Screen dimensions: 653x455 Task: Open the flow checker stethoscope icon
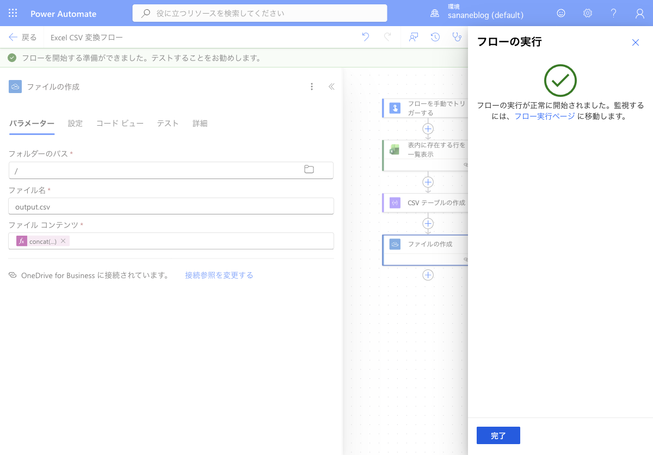pos(457,37)
